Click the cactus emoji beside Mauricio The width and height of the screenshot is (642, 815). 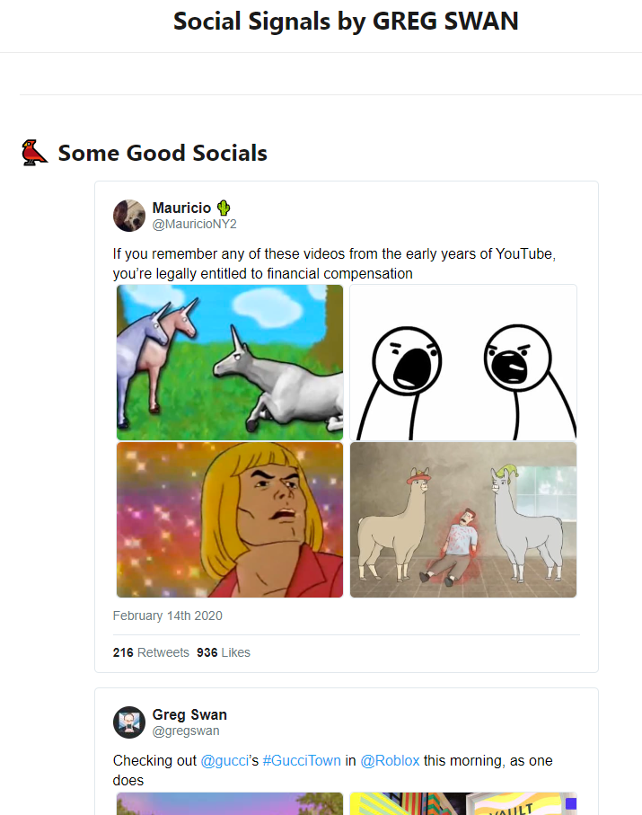tap(224, 208)
